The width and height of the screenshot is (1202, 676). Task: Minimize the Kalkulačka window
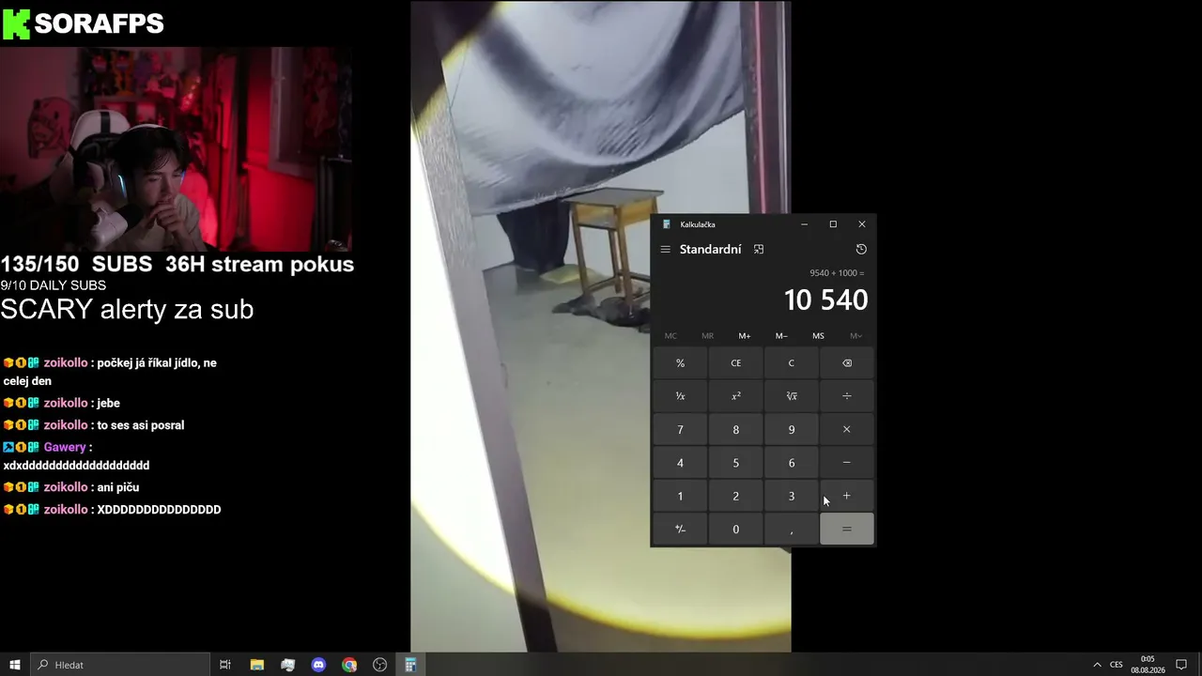(x=804, y=224)
